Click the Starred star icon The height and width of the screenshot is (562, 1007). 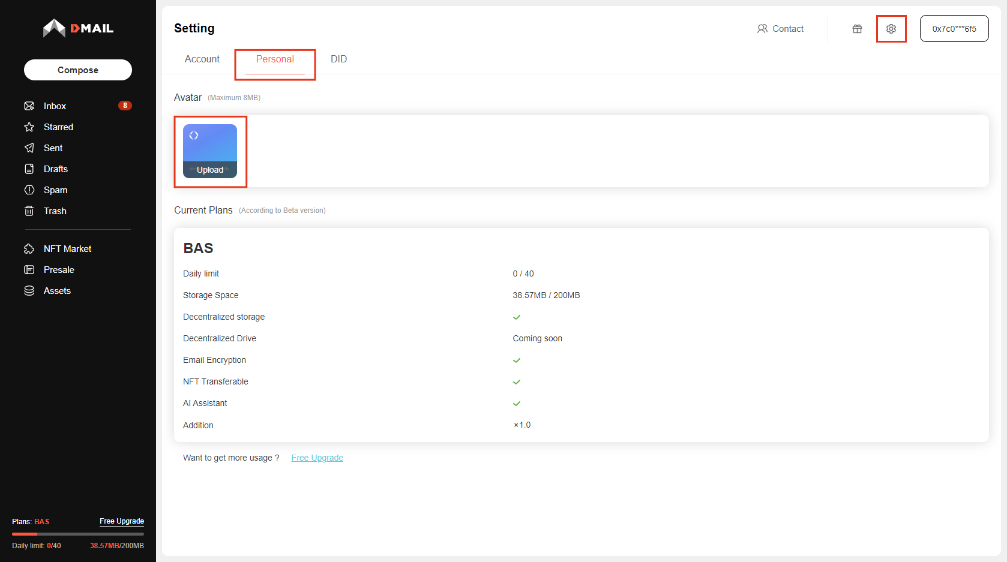(29, 127)
